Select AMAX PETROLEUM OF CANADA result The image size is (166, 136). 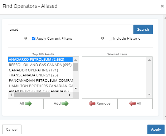pos(40,91)
